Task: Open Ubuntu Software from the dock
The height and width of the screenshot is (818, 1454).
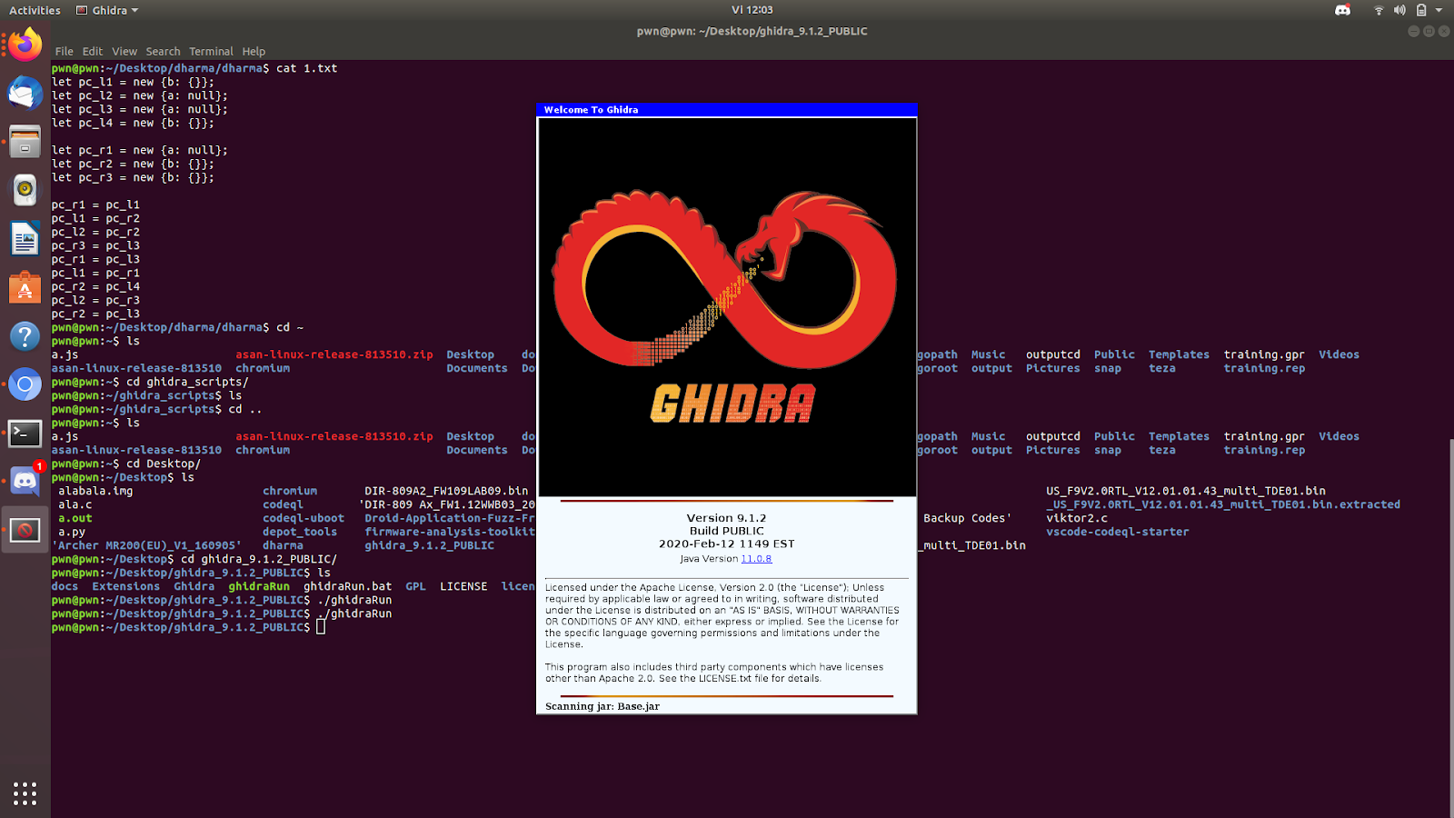Action: tap(25, 288)
